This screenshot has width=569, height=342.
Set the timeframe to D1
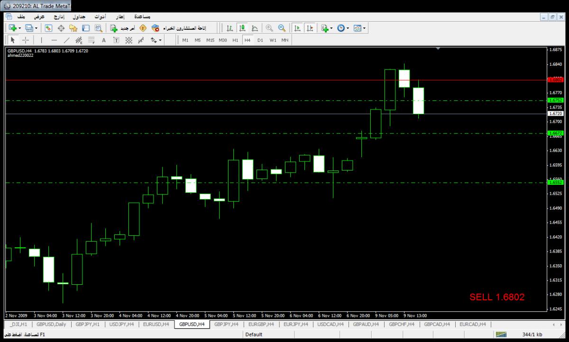click(260, 40)
